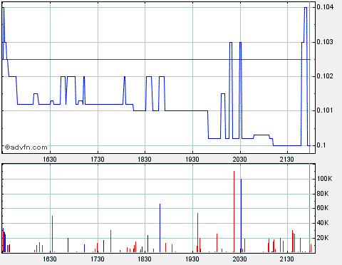This screenshot has height=265, width=342.
Task: Click the blue volume bar reaching above 60K
Action: (160, 228)
